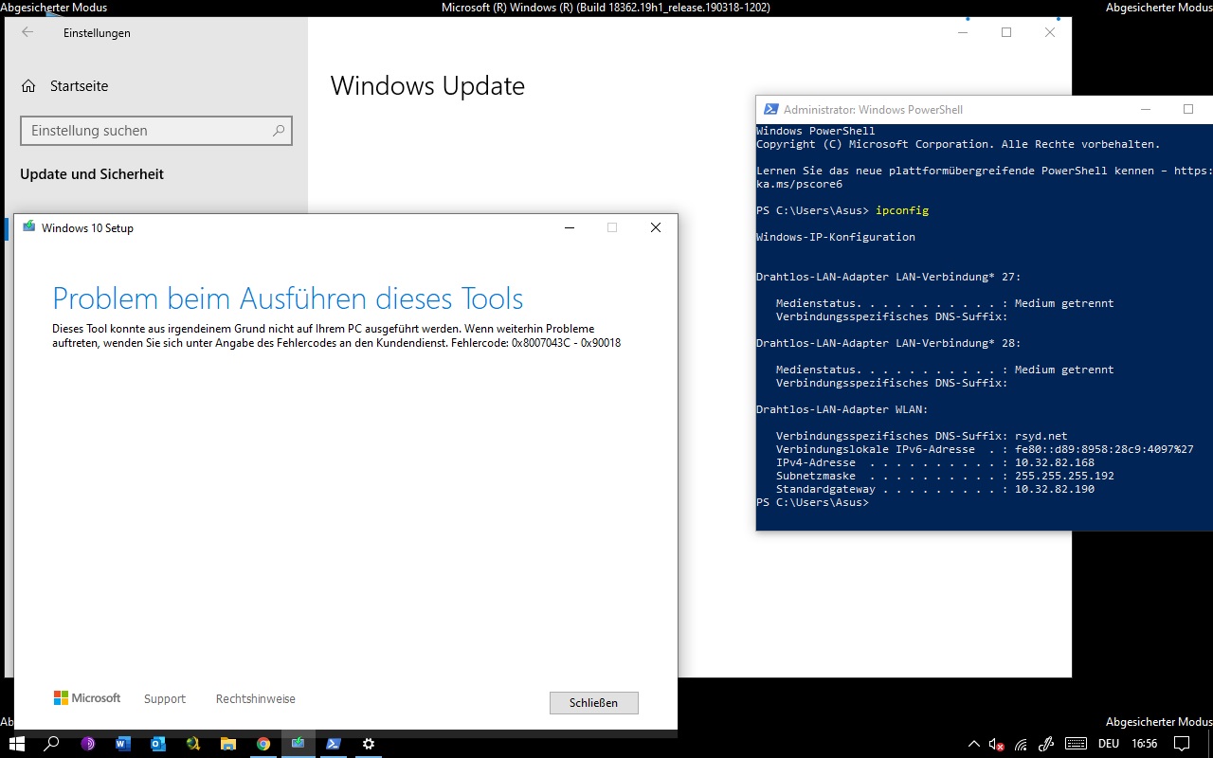Open File Explorer folder icon in taskbar
The image size is (1213, 758).
pyautogui.click(x=228, y=744)
